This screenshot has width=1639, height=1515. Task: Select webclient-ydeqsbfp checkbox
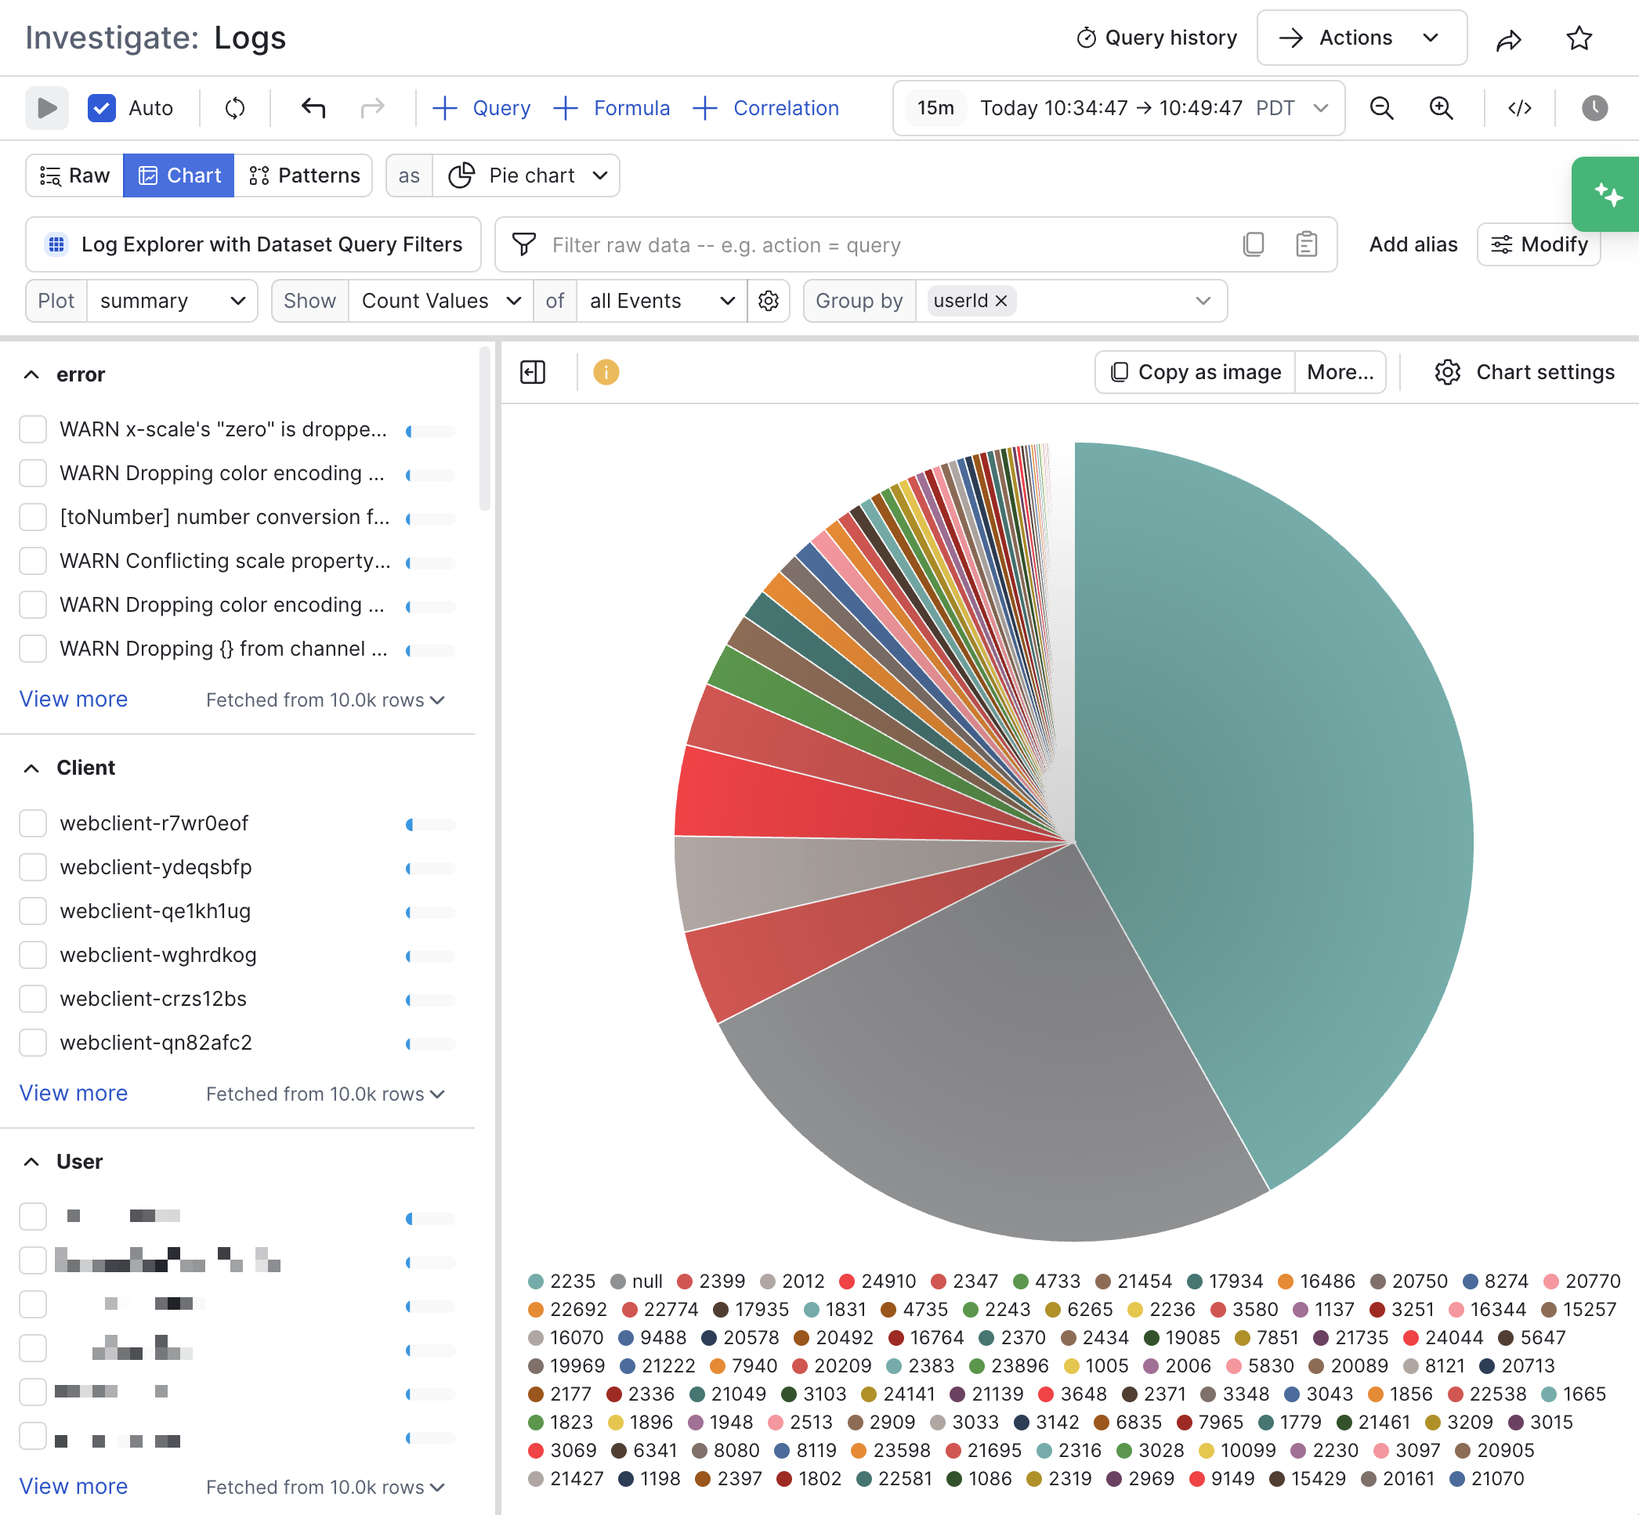[x=33, y=866]
